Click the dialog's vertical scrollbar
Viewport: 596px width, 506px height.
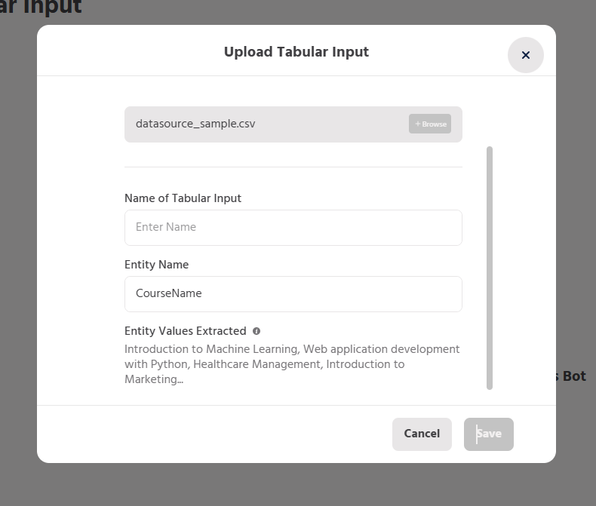(x=490, y=268)
